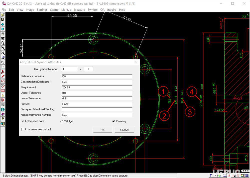250x178 pixels.
Task: Insert a QA balloon with the red '12' icon
Action: coord(3,100)
